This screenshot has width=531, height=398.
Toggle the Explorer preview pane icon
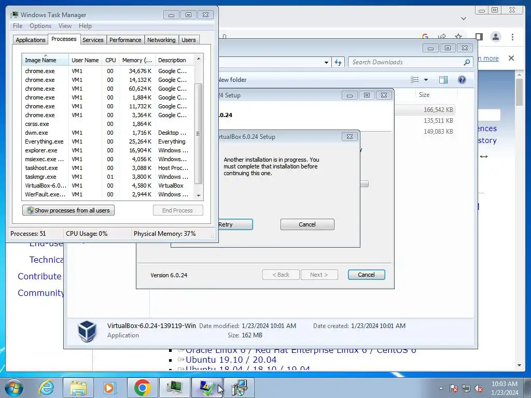[x=443, y=79]
